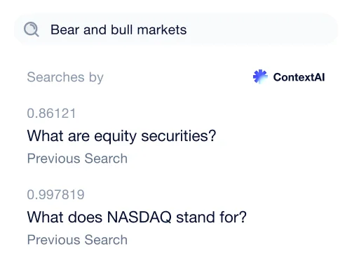Screen dimensions: 352x275
Task: Click Previous Search under equity securities
Action: point(77,159)
